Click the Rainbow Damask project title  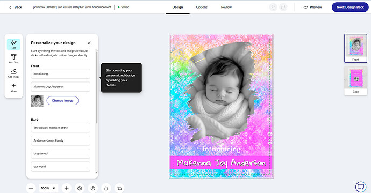pos(72,8)
